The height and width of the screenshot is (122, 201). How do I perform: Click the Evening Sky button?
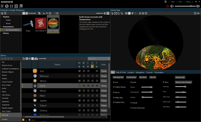click(x=131, y=77)
